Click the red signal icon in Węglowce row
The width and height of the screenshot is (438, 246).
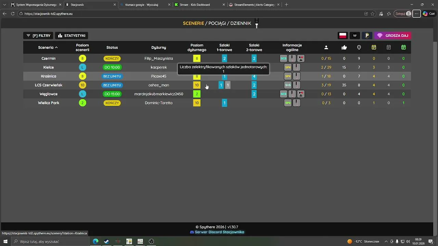pos(301,94)
